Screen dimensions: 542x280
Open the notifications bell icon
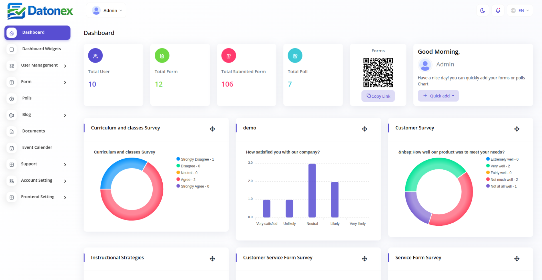coord(498,11)
